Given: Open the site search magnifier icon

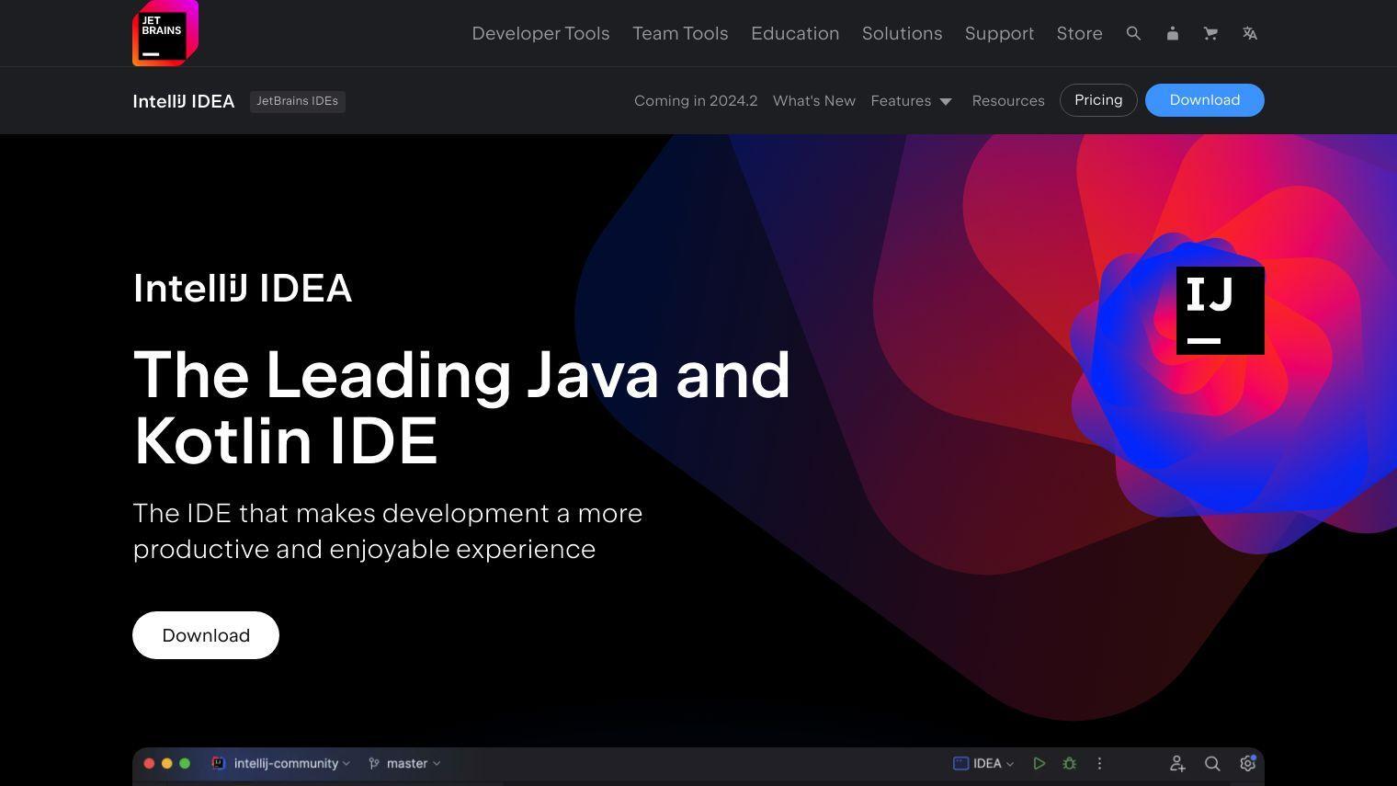Looking at the screenshot, I should coord(1133,33).
